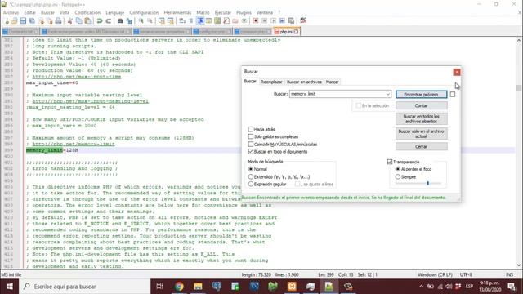
Task: Toggle synchronized vertical scrolling icon
Action: click(x=162, y=20)
